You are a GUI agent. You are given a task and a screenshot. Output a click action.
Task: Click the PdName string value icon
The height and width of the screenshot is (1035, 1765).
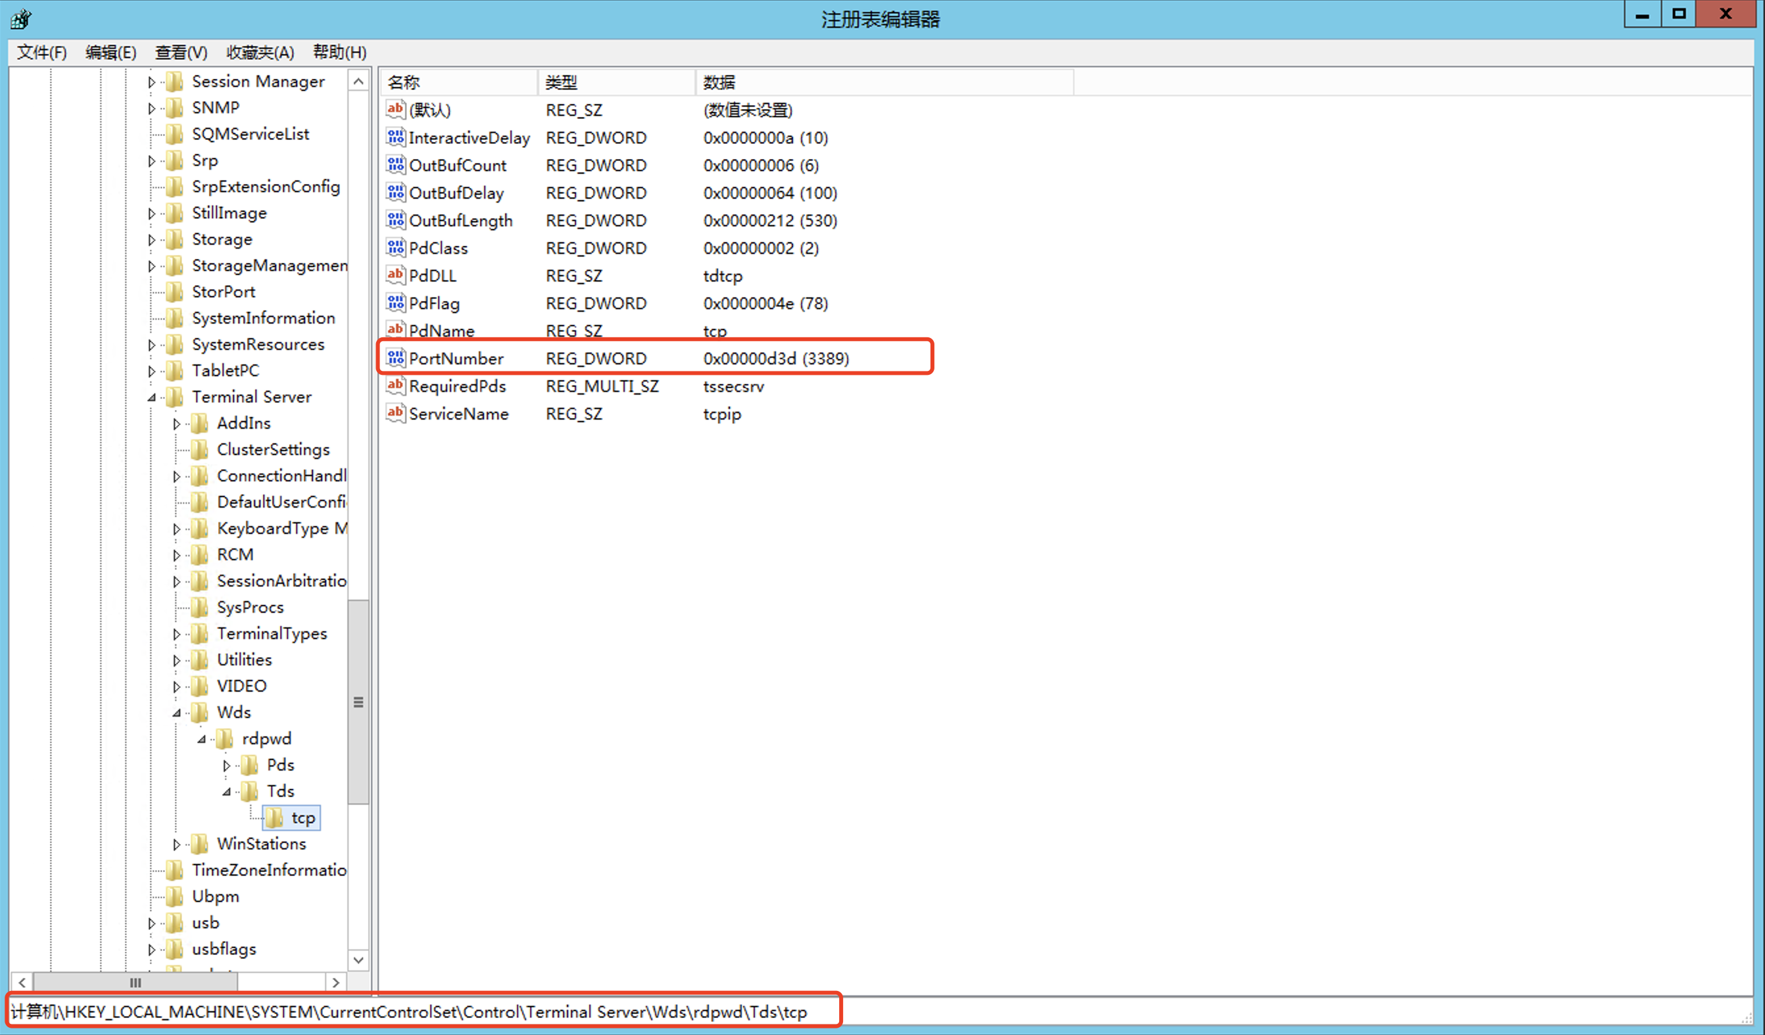(x=396, y=330)
